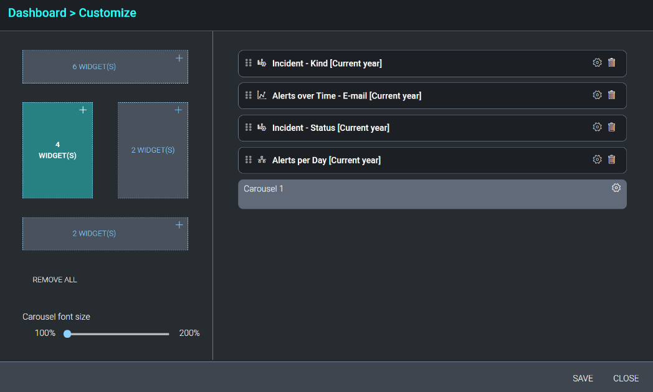
Task: Click Remove All
Action: [55, 279]
